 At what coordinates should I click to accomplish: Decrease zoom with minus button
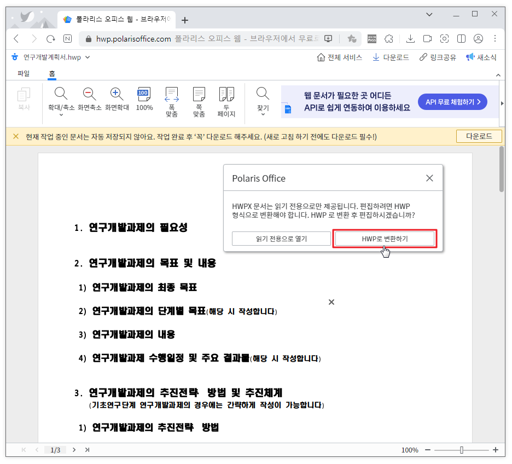pyautogui.click(x=428, y=450)
